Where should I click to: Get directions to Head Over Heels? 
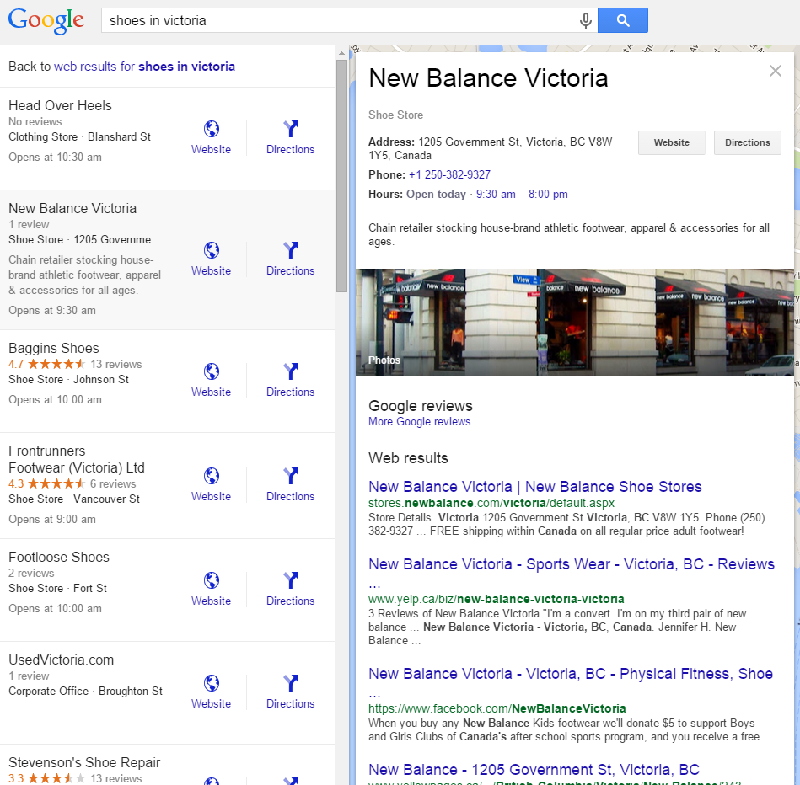290,130
